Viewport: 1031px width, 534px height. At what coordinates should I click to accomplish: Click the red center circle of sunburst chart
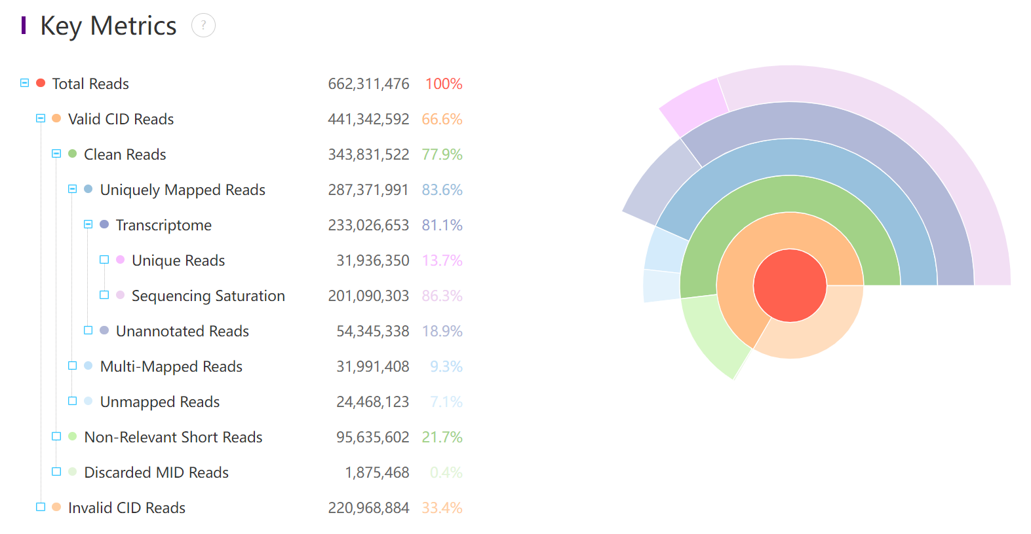point(790,285)
